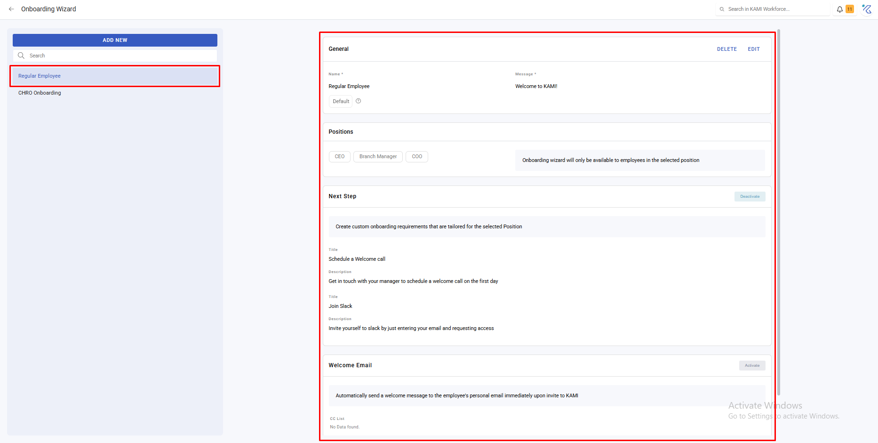The width and height of the screenshot is (878, 443).
Task: Click the 'Invite yourself to slack' description
Action: 411,328
